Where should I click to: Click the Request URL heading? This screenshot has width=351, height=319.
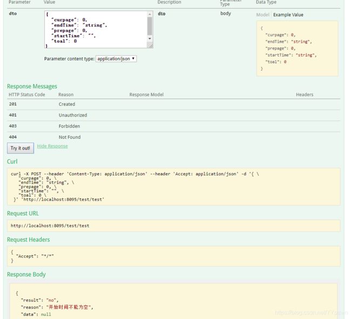point(23,213)
